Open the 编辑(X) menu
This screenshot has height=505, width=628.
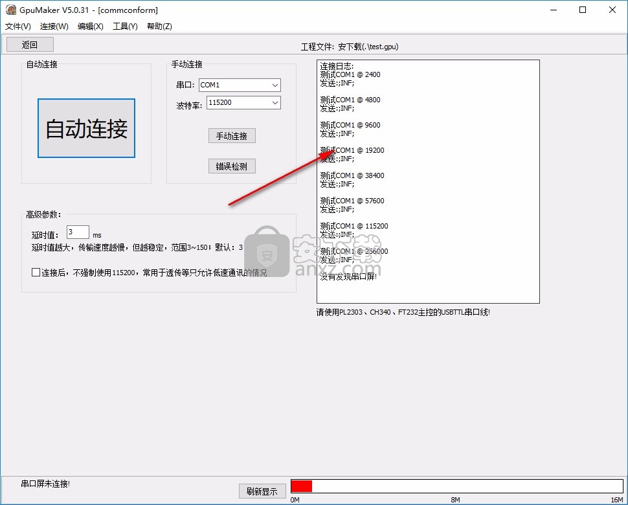pyautogui.click(x=91, y=27)
